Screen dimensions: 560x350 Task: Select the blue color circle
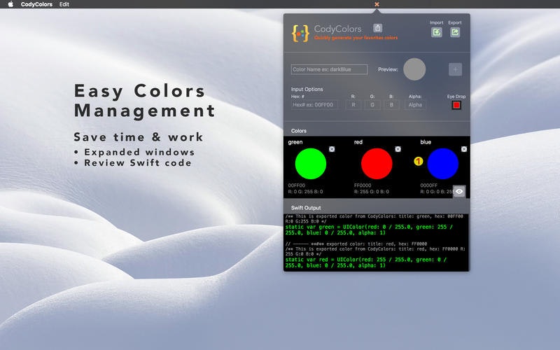442,164
